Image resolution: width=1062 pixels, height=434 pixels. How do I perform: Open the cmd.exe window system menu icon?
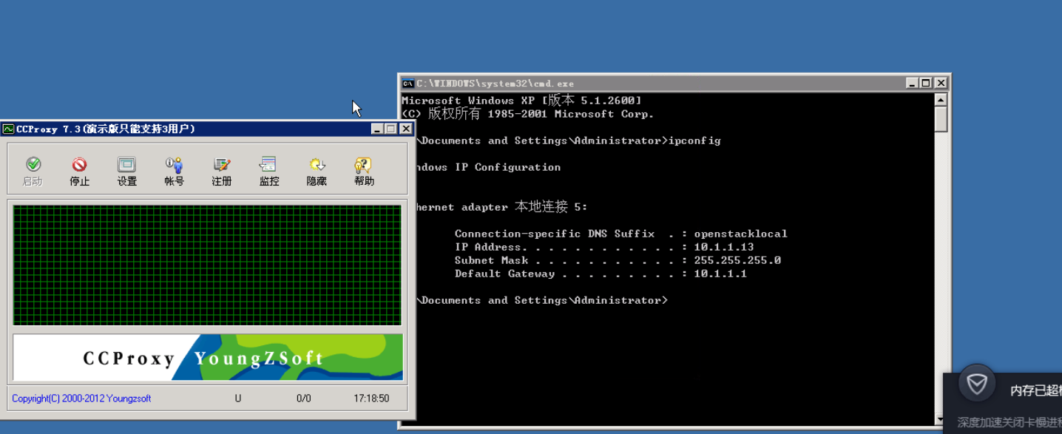407,83
